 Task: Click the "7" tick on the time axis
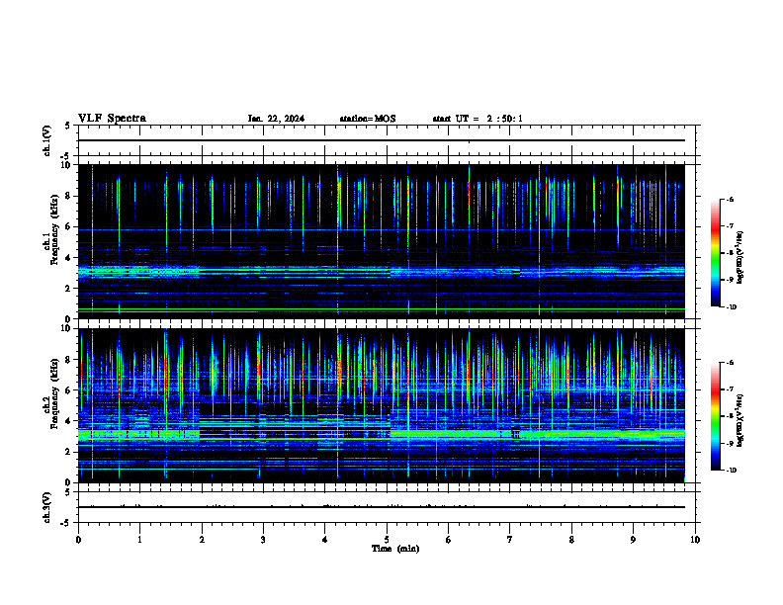(510, 540)
